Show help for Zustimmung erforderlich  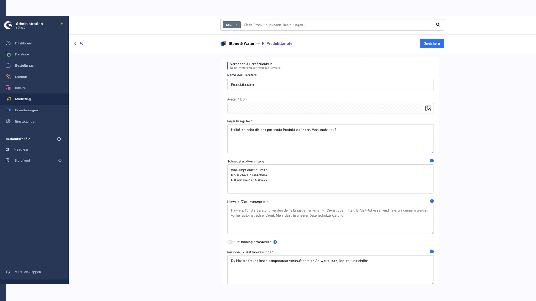(275, 242)
